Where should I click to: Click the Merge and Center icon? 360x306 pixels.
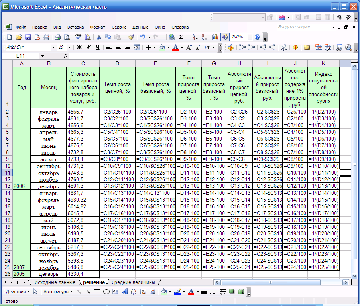[137, 47]
